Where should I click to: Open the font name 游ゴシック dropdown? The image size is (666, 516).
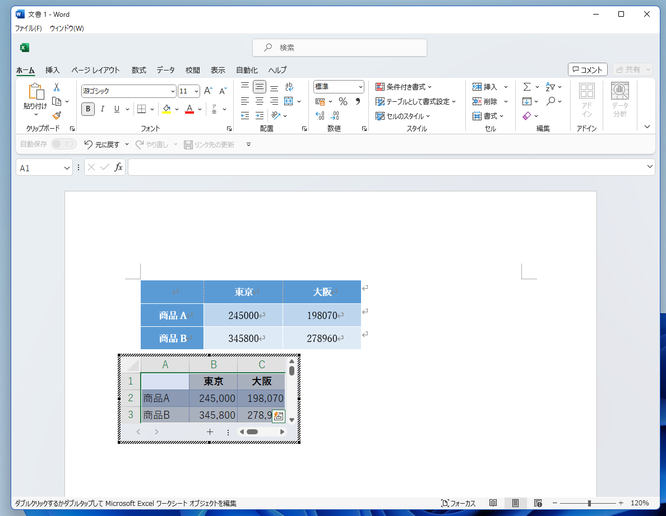pyautogui.click(x=173, y=91)
